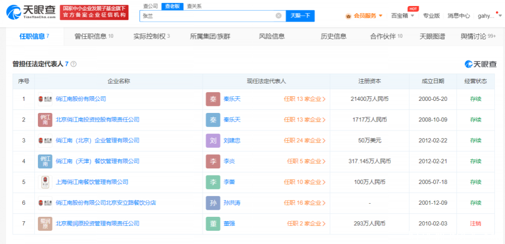Viewport: 505px width, 244px height.
Task: Click 刘 avatar for 刘建忠
Action: 213,141
